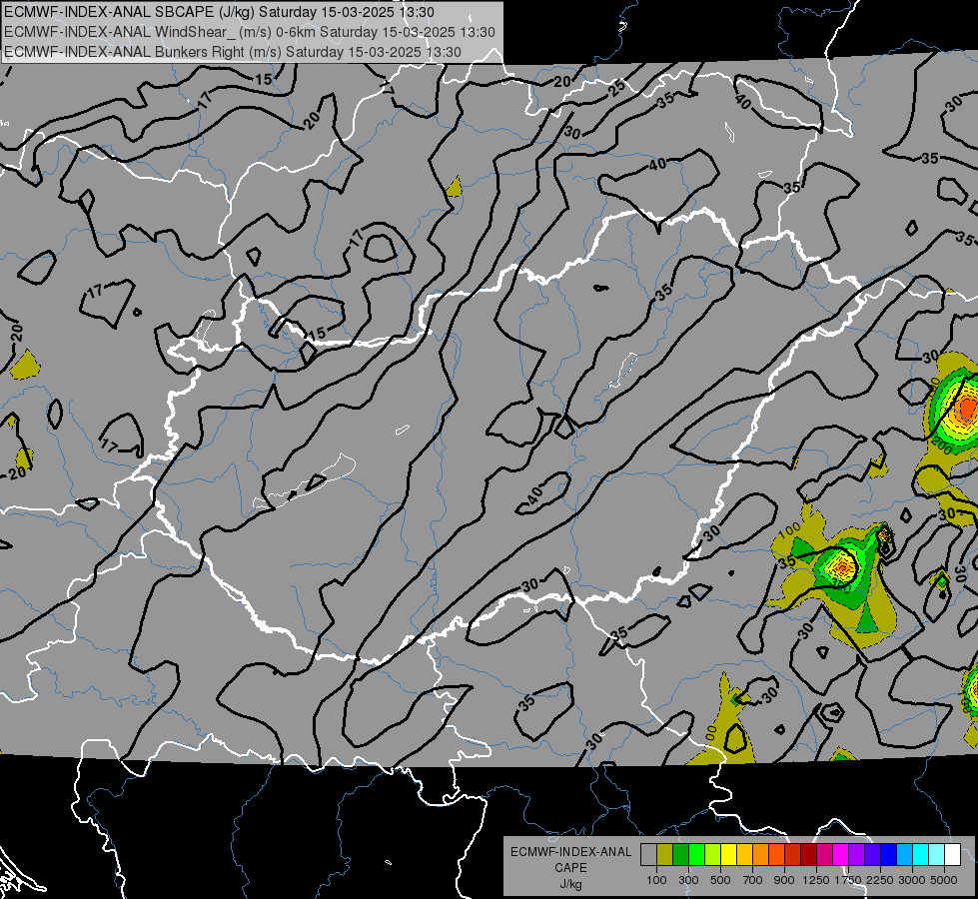Select the pure yellow legend swatch
The height and width of the screenshot is (899, 978).
728,855
